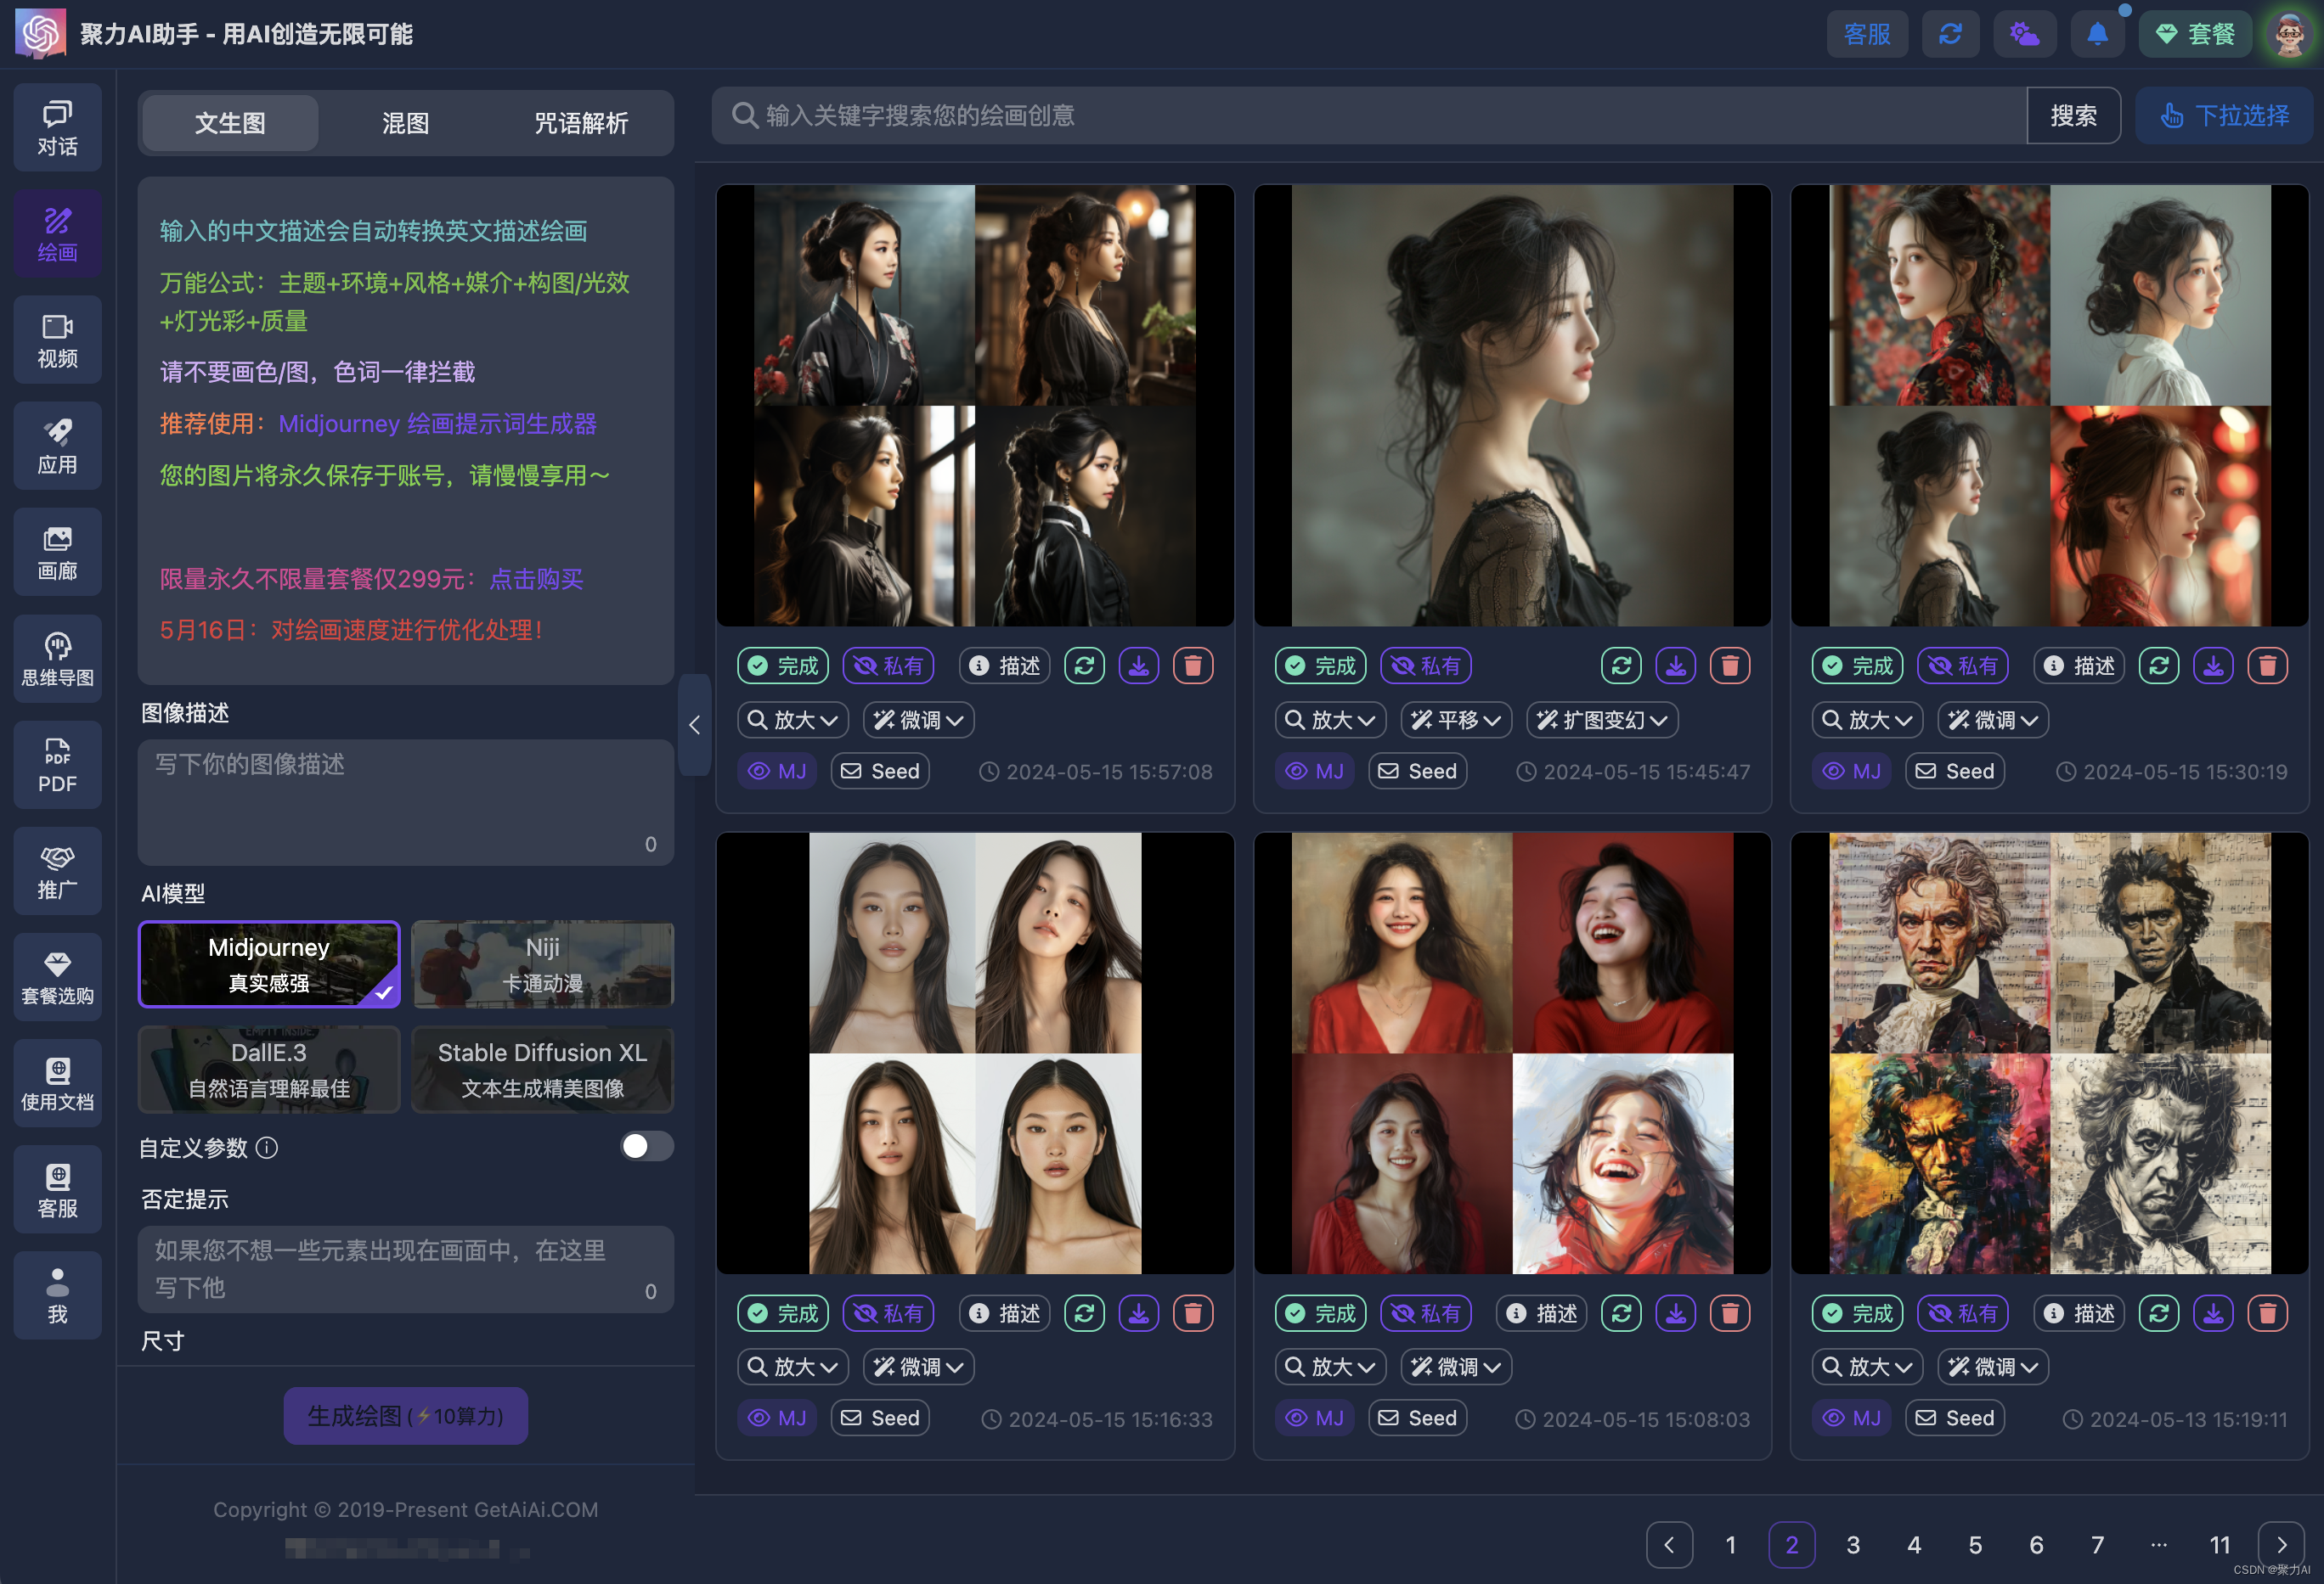
Task: Download the Beethoven collage image set
Action: click(2213, 1313)
